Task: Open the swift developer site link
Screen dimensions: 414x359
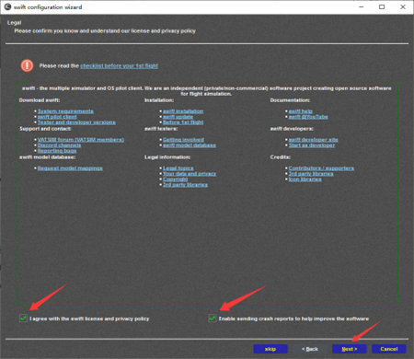Action: [x=313, y=140]
